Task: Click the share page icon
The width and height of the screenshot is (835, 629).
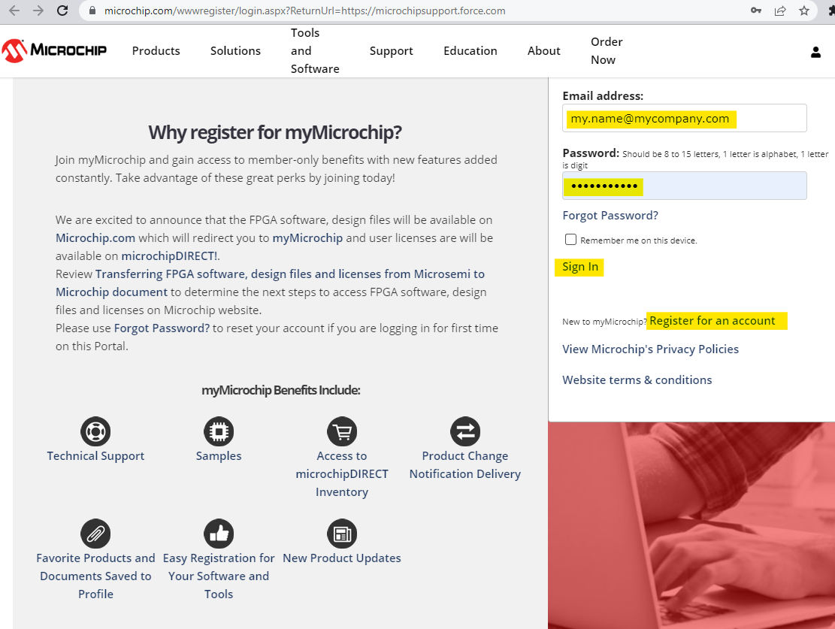Action: click(x=780, y=11)
